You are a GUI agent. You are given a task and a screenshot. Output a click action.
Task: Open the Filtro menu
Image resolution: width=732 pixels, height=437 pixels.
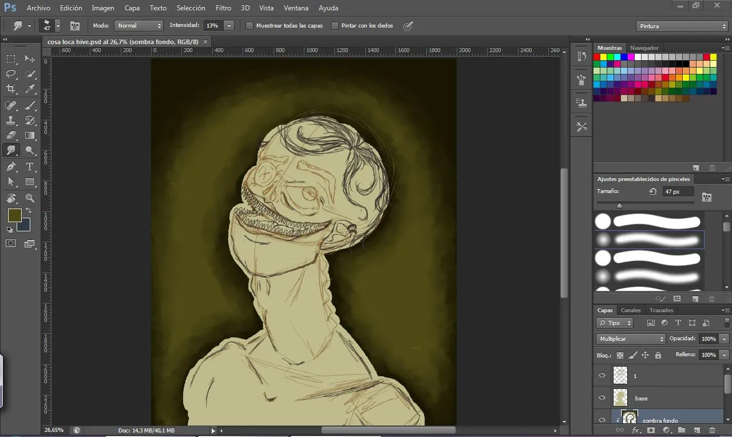223,8
